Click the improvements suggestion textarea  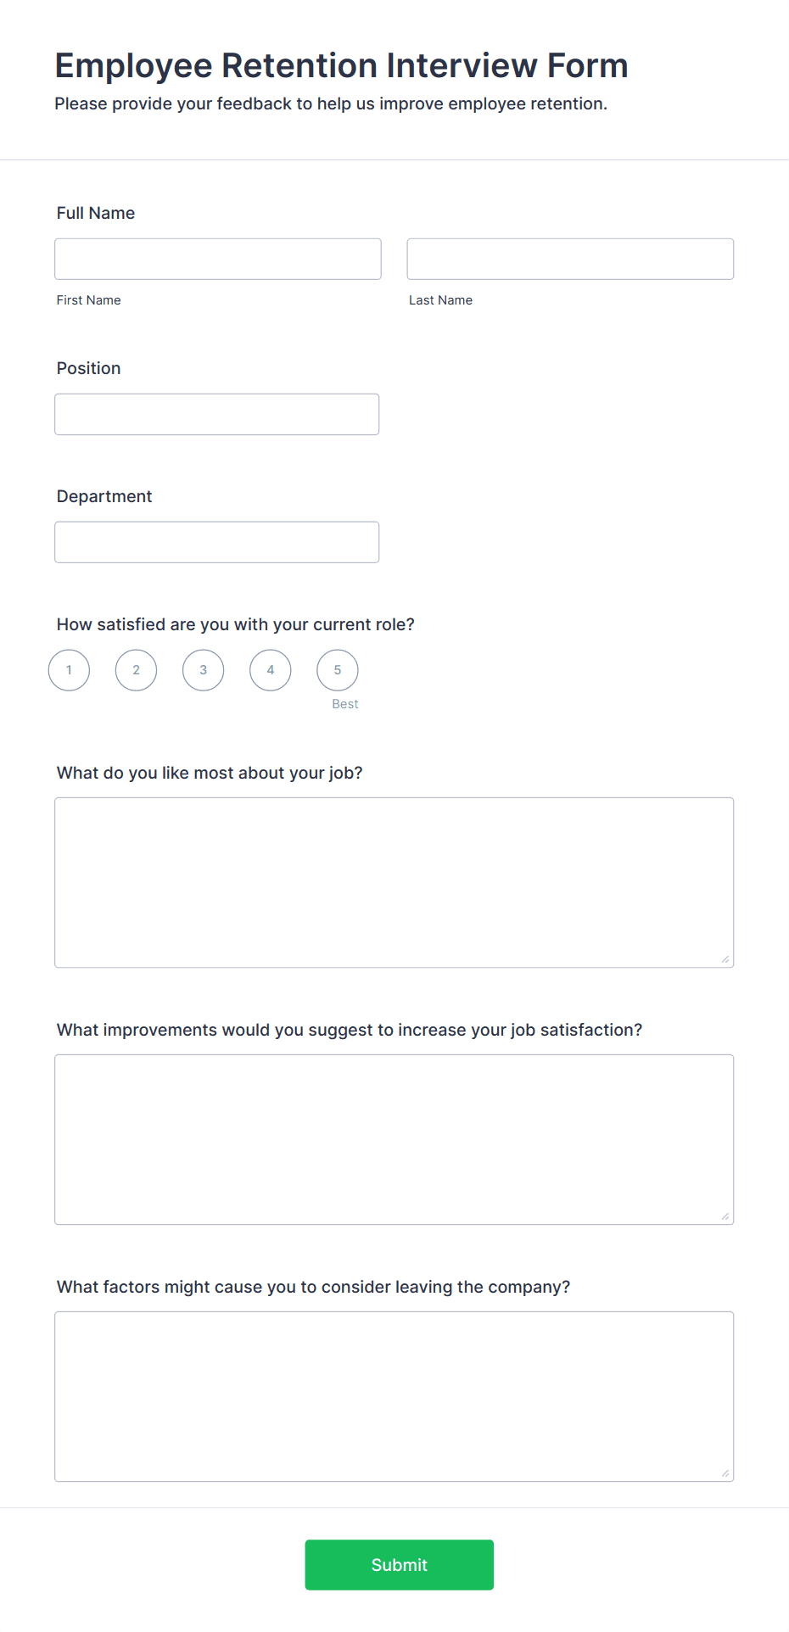[394, 1139]
